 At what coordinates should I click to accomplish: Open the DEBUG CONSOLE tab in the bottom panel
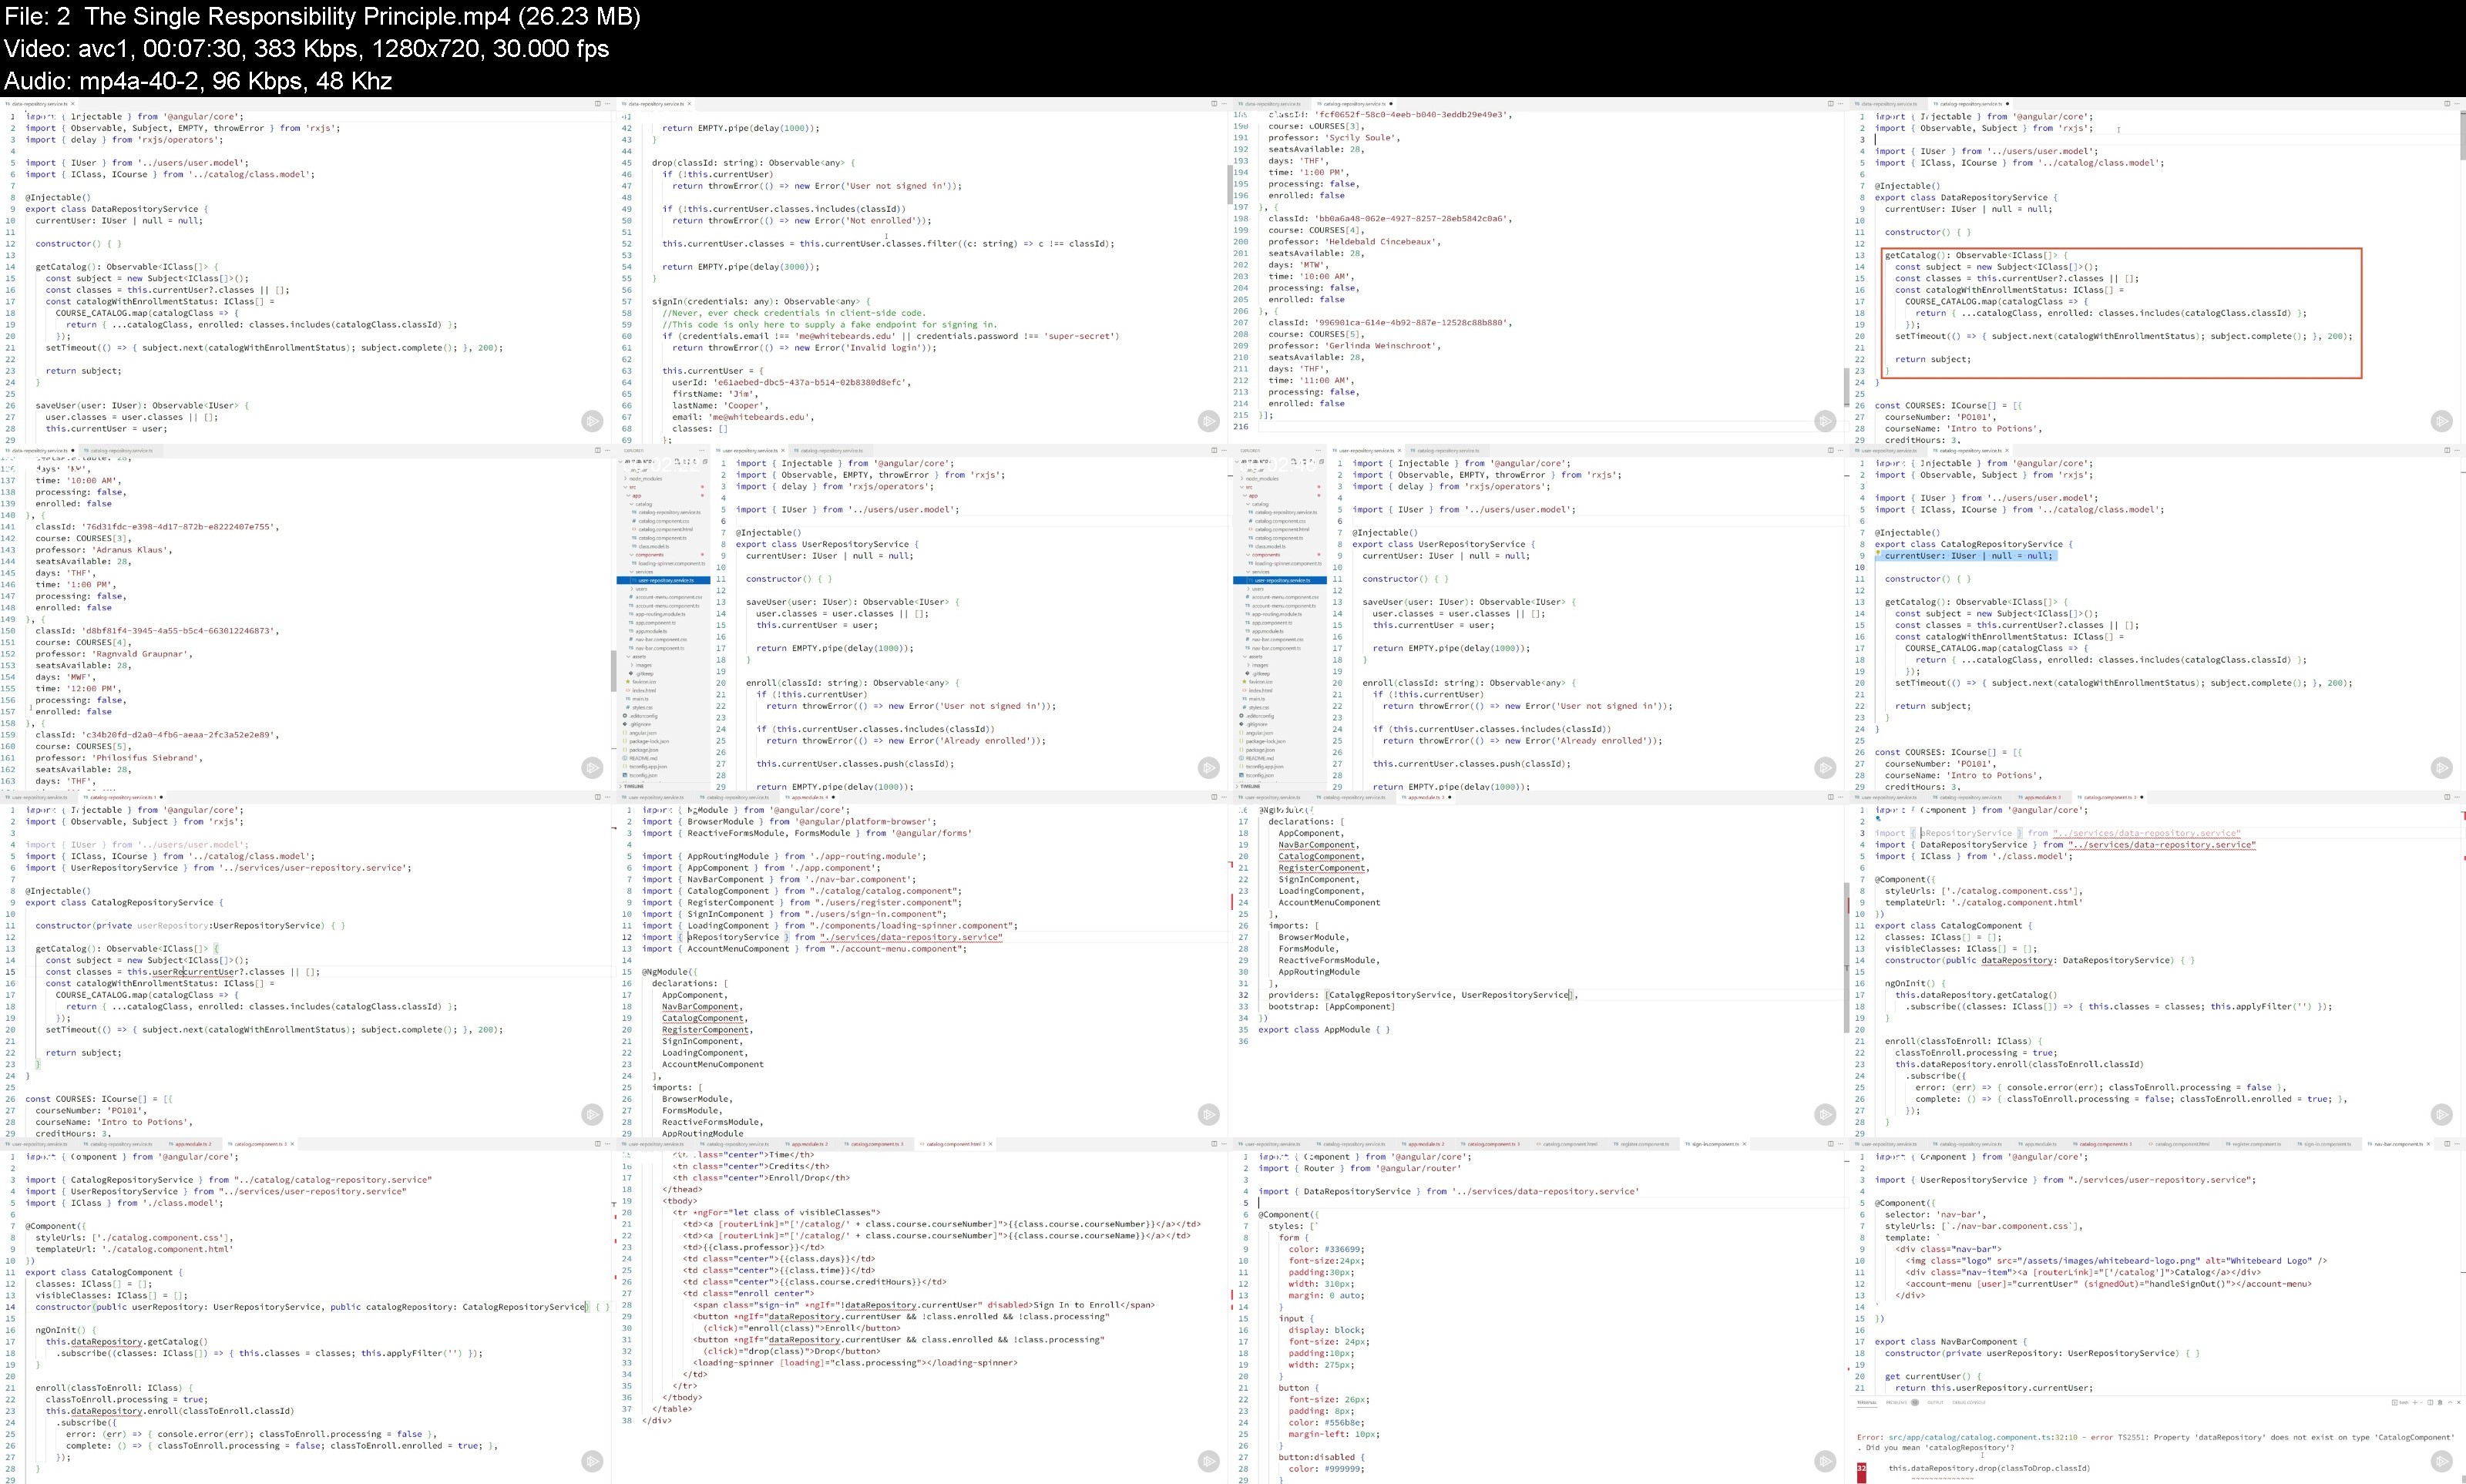tap(1970, 1402)
